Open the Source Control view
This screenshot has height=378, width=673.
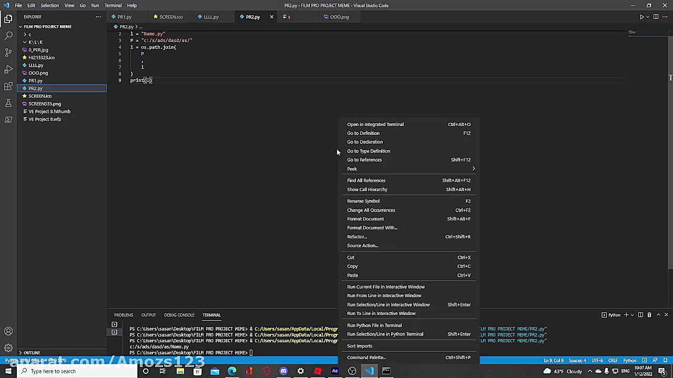pyautogui.click(x=8, y=52)
